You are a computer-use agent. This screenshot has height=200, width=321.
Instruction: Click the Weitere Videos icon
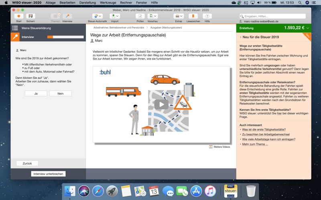coord(211,147)
